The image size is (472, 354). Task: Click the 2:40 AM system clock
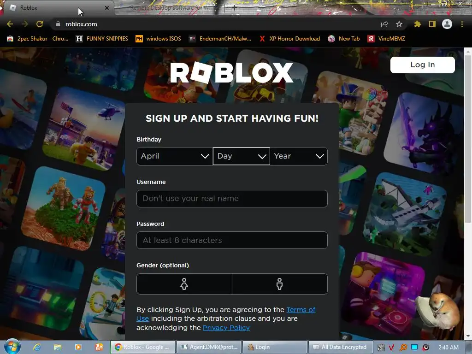[x=448, y=348]
